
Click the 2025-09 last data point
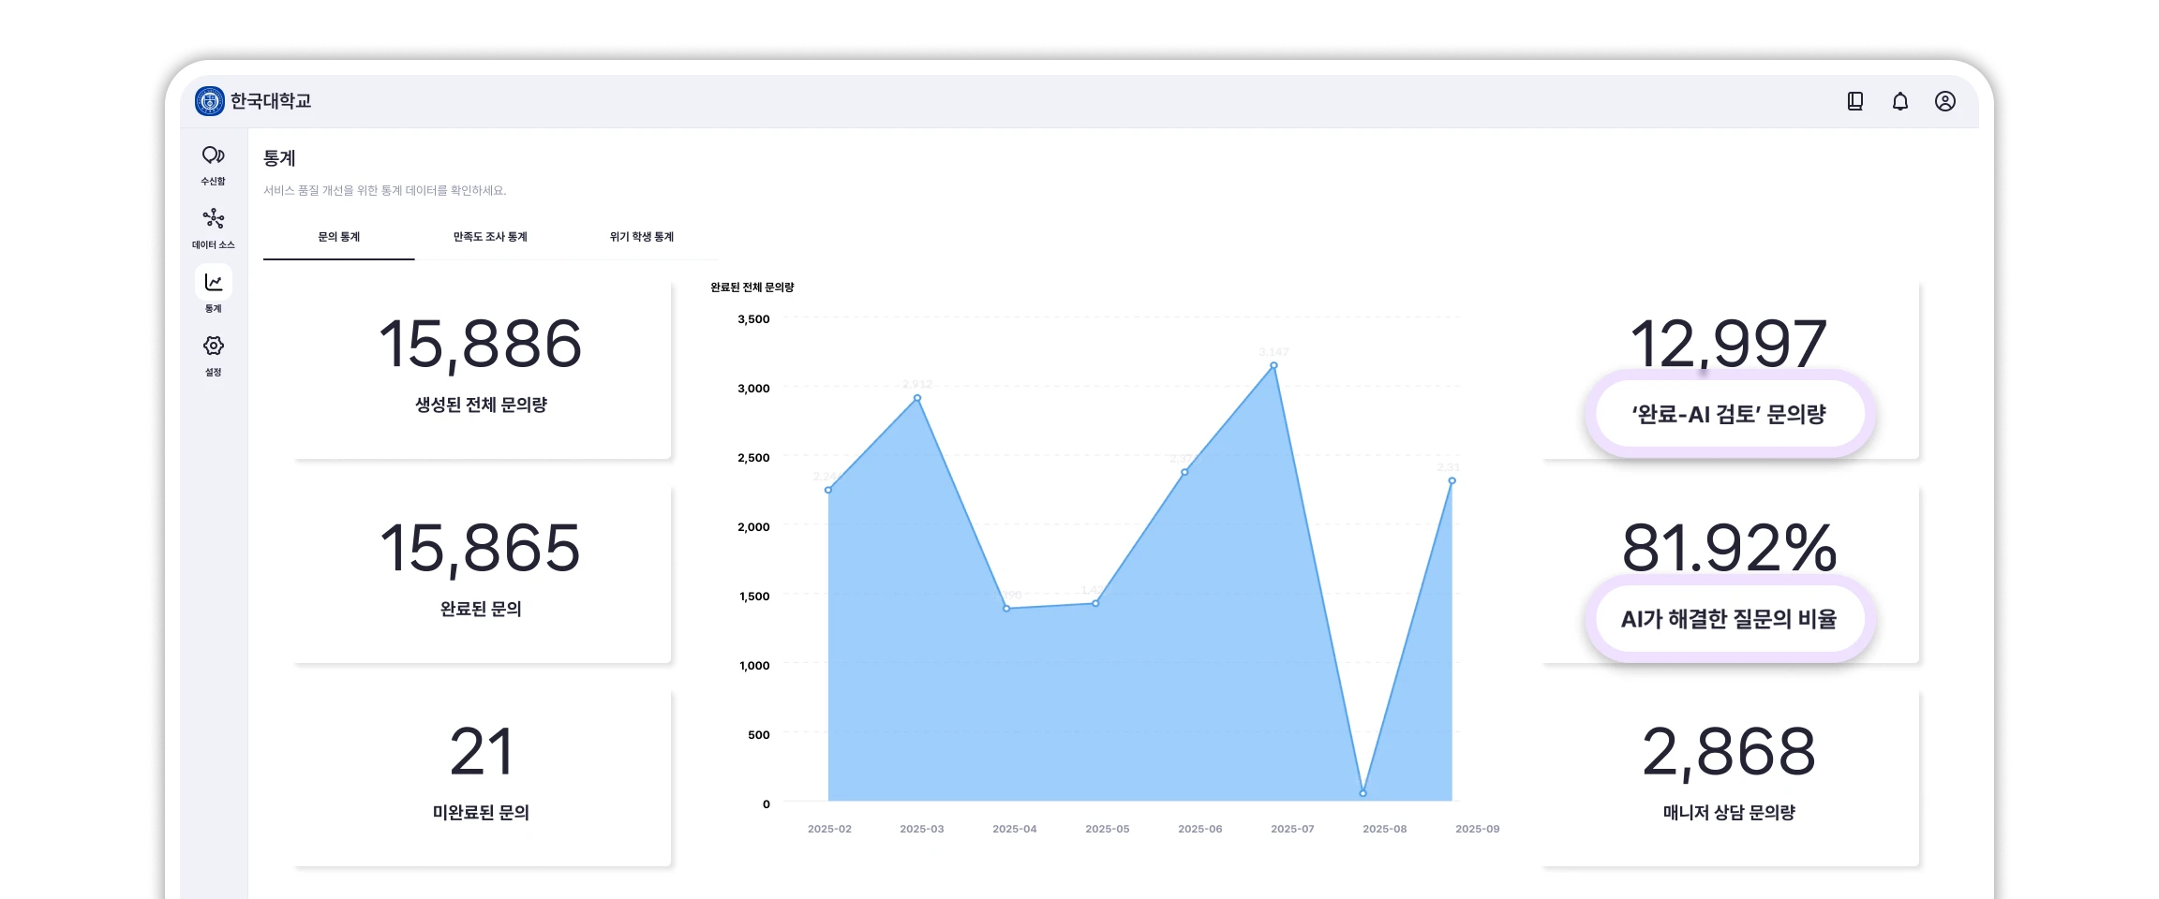(x=1452, y=480)
